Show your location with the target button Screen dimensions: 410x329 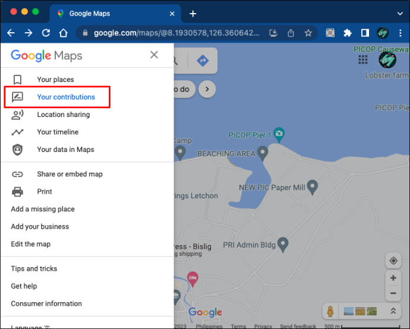pyautogui.click(x=393, y=261)
